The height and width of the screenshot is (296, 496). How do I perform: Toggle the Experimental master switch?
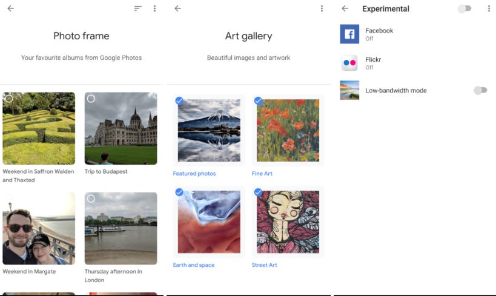coord(464,8)
